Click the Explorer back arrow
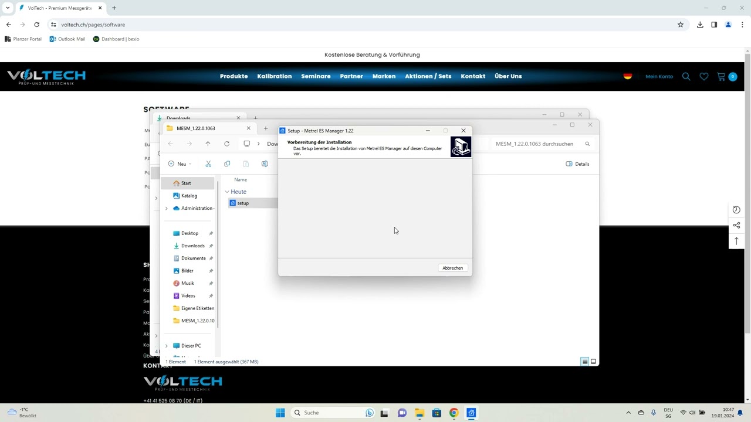This screenshot has height=422, width=751. [170, 144]
